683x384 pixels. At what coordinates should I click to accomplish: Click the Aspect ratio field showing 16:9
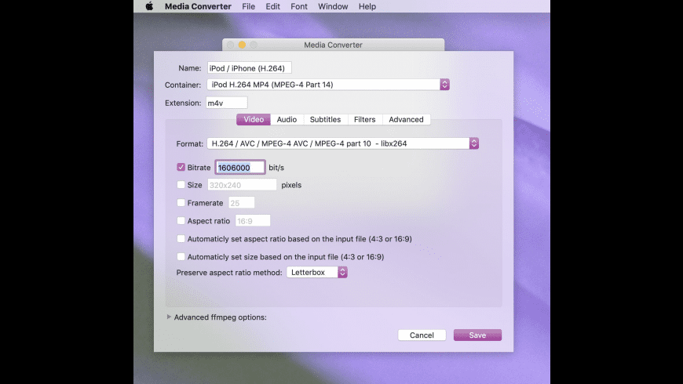coord(253,221)
